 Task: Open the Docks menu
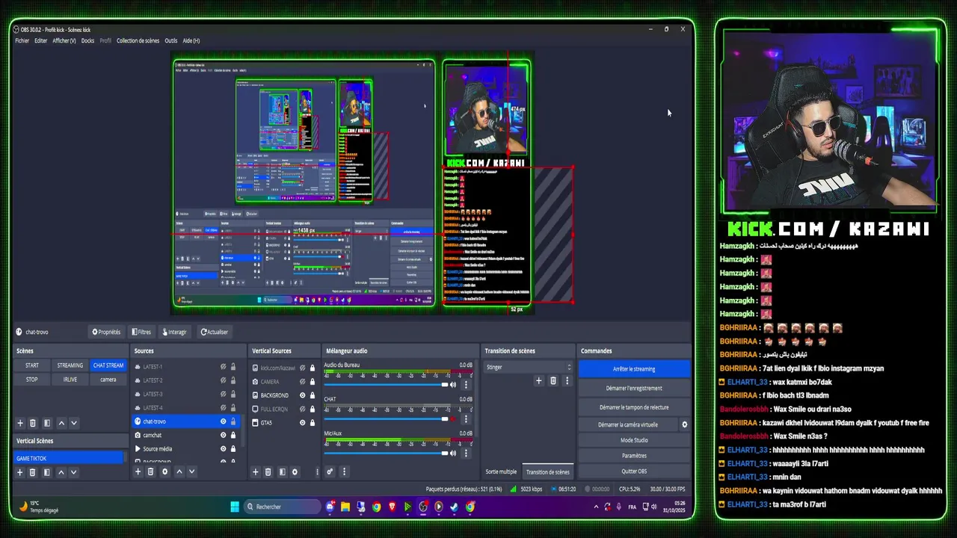pyautogui.click(x=87, y=40)
